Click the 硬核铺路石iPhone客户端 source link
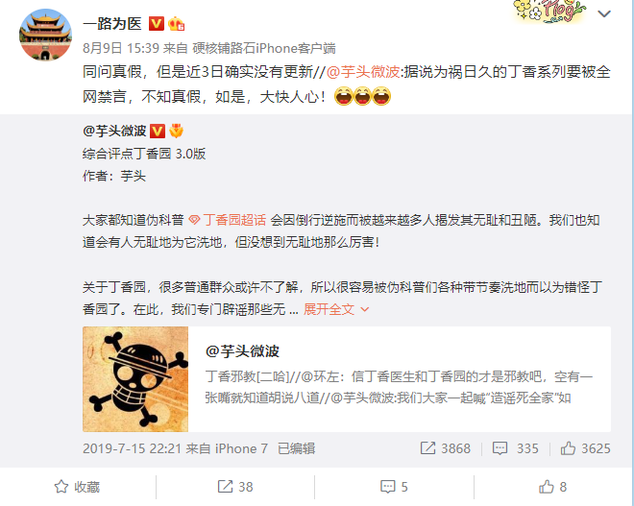Image resolution: width=634 pixels, height=506 pixels. pyautogui.click(x=264, y=48)
